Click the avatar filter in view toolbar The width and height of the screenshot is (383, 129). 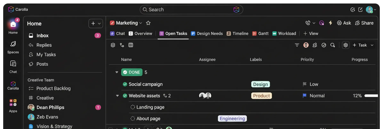click(306, 45)
